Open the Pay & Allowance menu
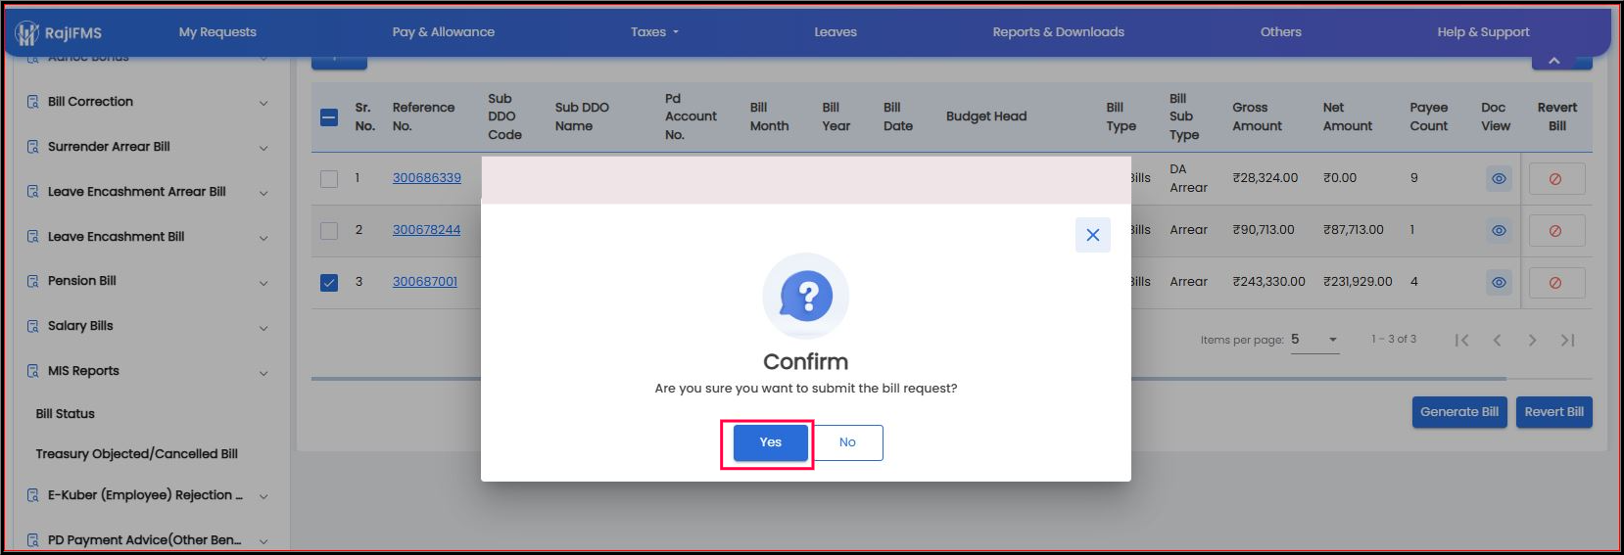The height and width of the screenshot is (555, 1624). (x=444, y=32)
